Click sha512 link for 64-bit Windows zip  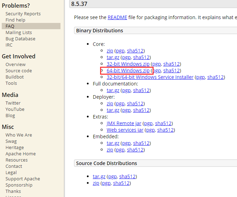tap(172, 71)
